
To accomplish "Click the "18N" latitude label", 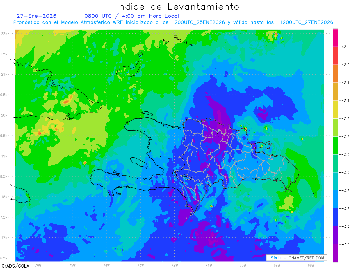I will coord(4,197).
